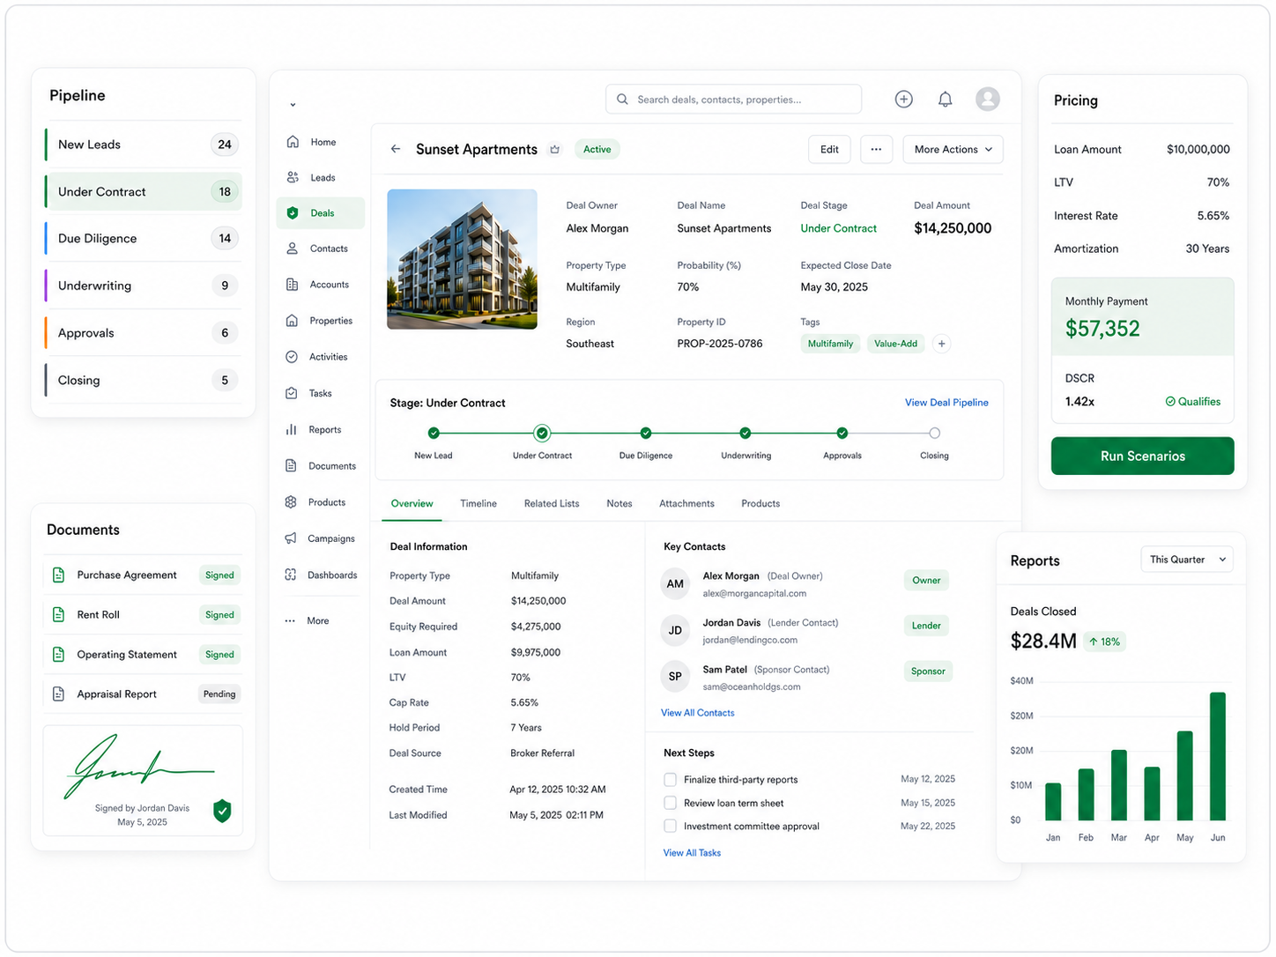Viewport: 1276px width, 957px height.
Task: Open View All Tasks link
Action: 692,853
